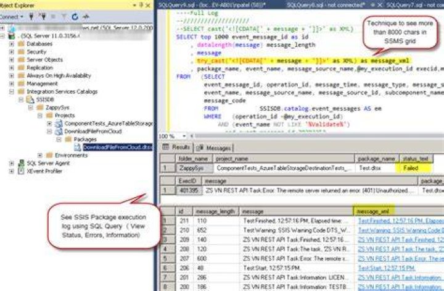
Task: Expand the Management node
Action: pyautogui.click(x=12, y=83)
